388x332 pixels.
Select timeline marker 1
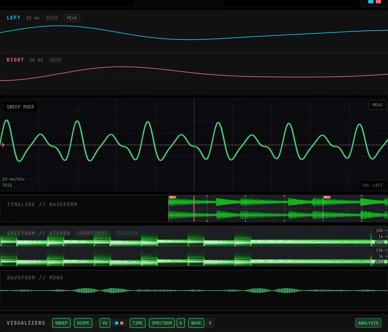tap(172, 197)
